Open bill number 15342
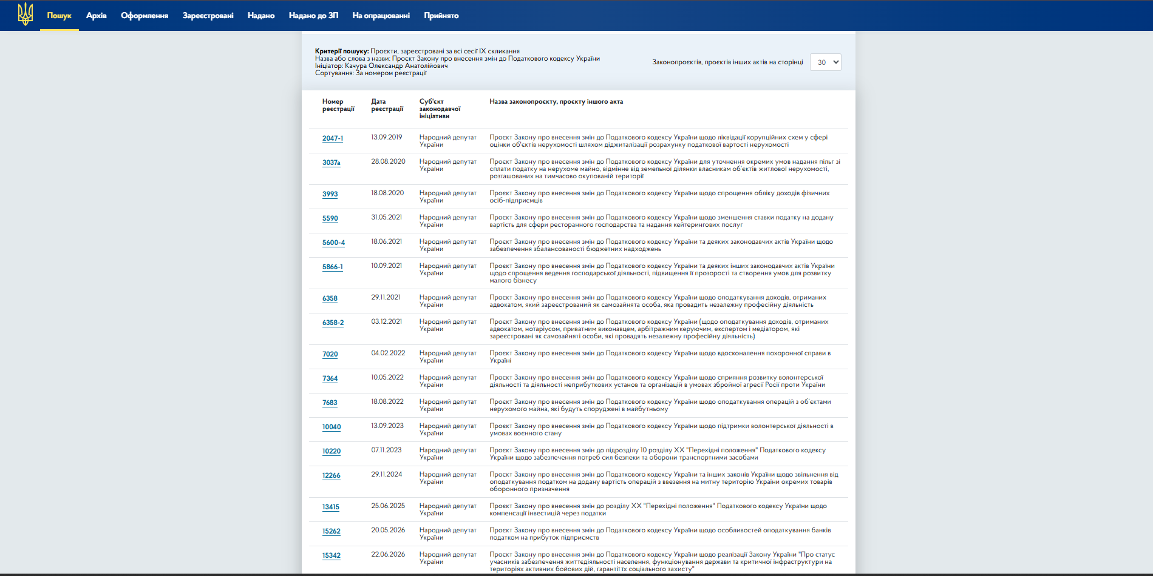 [x=332, y=555]
